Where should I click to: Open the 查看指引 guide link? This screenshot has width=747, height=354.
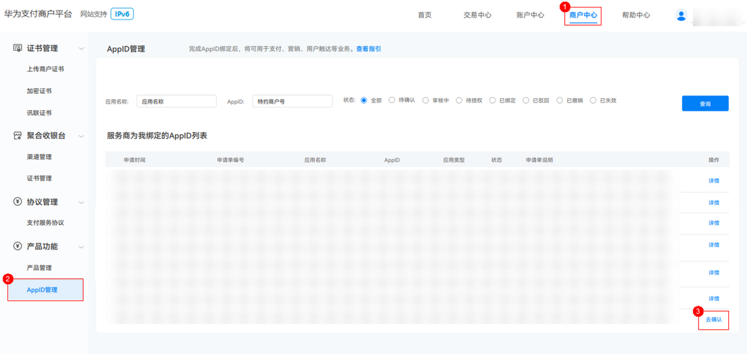coord(369,48)
